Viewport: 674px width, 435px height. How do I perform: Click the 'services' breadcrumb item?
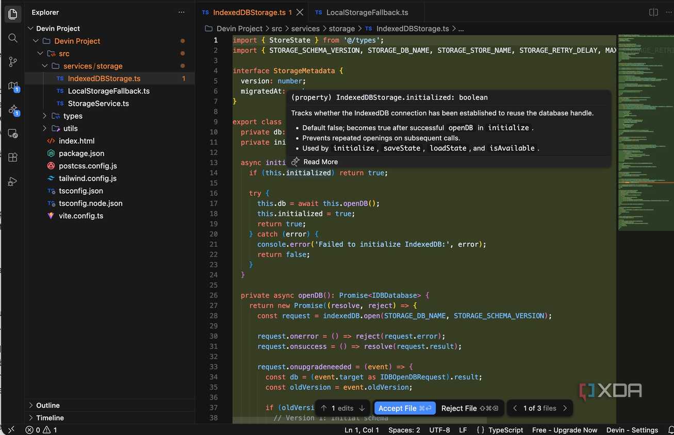(305, 29)
